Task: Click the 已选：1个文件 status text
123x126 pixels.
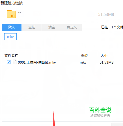Action: [112, 27]
